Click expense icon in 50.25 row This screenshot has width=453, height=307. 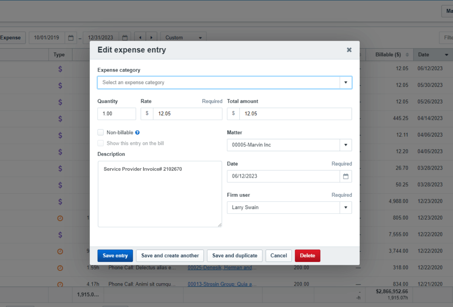[x=60, y=185]
